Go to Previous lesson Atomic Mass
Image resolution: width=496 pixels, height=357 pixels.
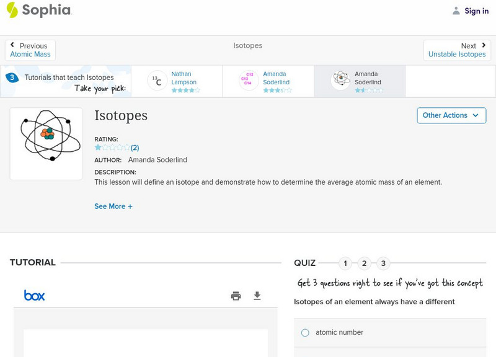[x=30, y=50]
